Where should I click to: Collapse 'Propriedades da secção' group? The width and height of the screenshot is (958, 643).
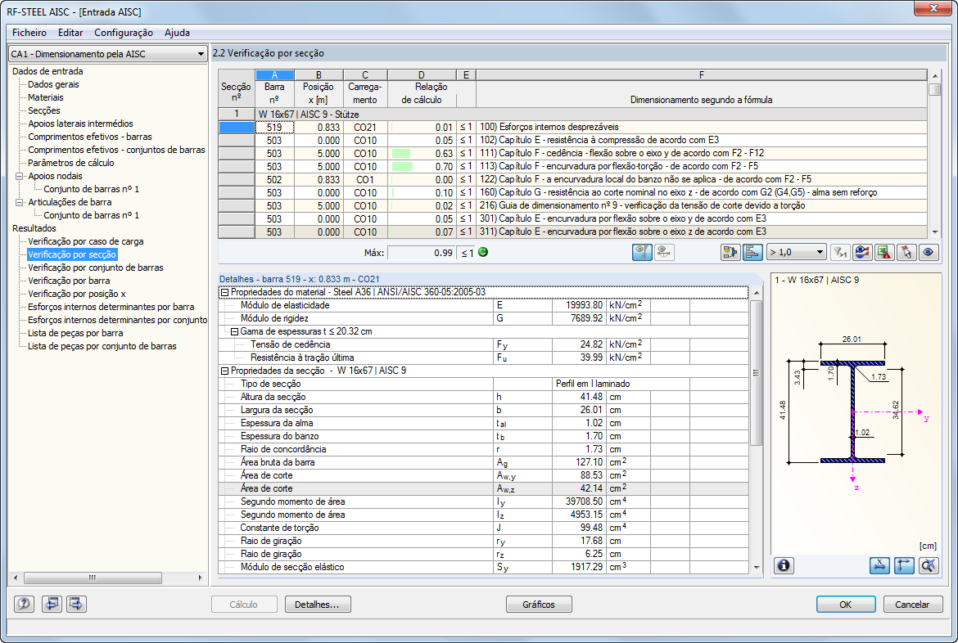click(x=224, y=371)
